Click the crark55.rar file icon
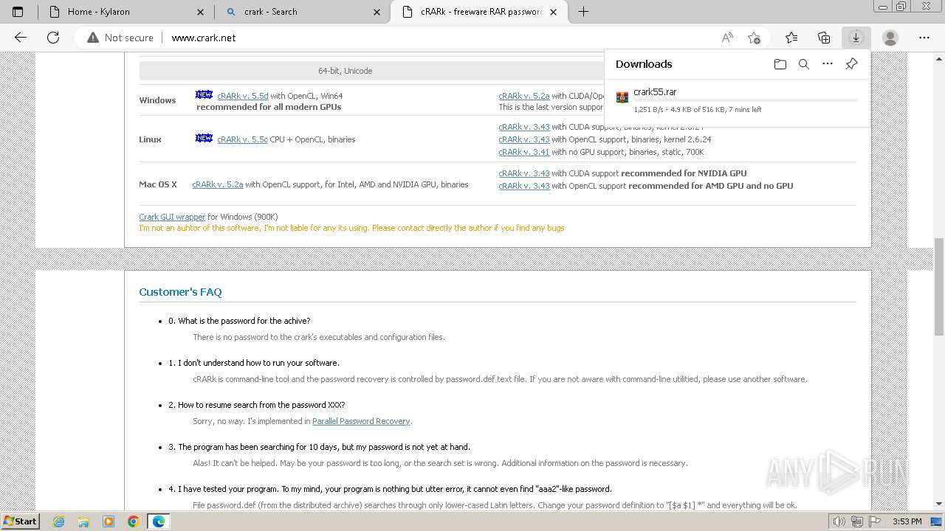This screenshot has height=531, width=945. [x=622, y=97]
